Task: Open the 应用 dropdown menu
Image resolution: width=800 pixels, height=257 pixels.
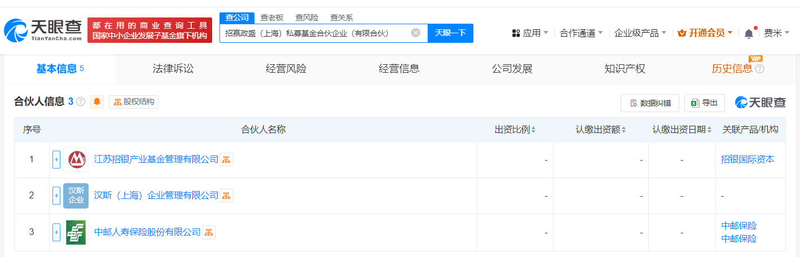Action: tap(530, 33)
